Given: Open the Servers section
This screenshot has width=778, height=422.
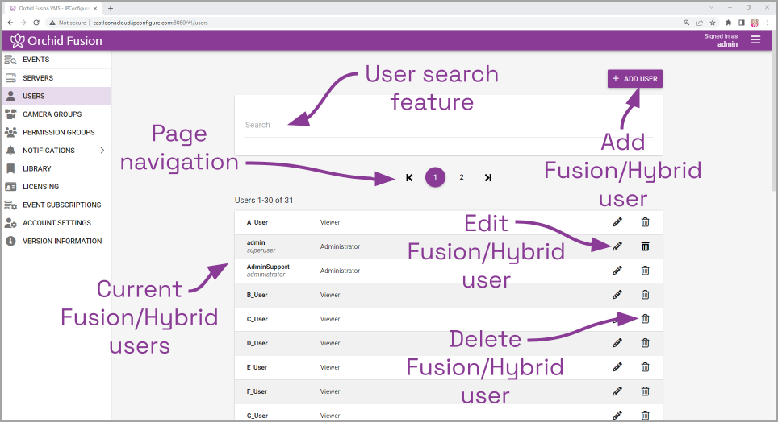Looking at the screenshot, I should pyautogui.click(x=56, y=78).
